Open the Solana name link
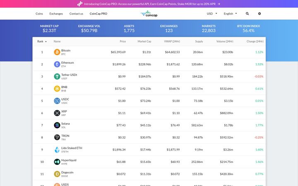The height and width of the screenshot is (186, 298). click(x=65, y=124)
